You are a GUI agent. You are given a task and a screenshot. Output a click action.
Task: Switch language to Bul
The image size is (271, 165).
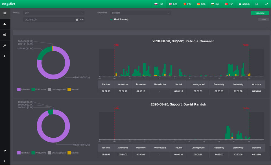click(x=215, y=4)
